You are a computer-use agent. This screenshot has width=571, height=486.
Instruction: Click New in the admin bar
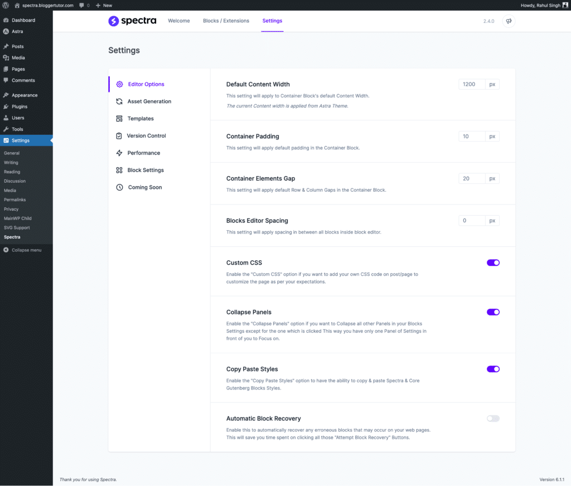[x=104, y=5]
